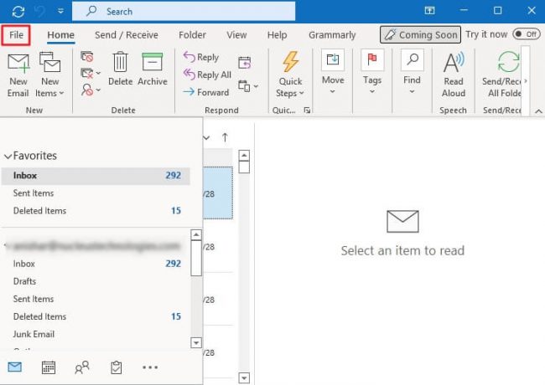Screen dimensions: 545x385
Task: Open the People contacts icon
Action: (82, 367)
